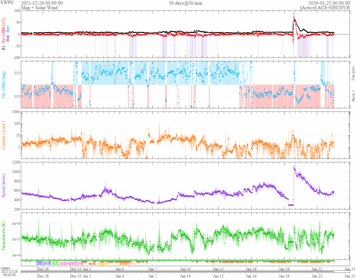Image resolution: width=356 pixels, height=278 pixels.
Task: Click the Bt axis label
Action: click(4, 48)
